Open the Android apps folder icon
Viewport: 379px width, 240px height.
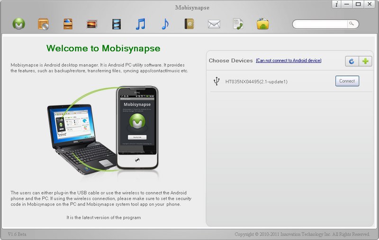(x=263, y=24)
